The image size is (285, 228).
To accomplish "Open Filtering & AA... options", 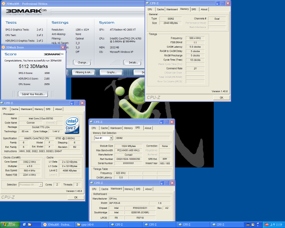I will coord(84,73).
